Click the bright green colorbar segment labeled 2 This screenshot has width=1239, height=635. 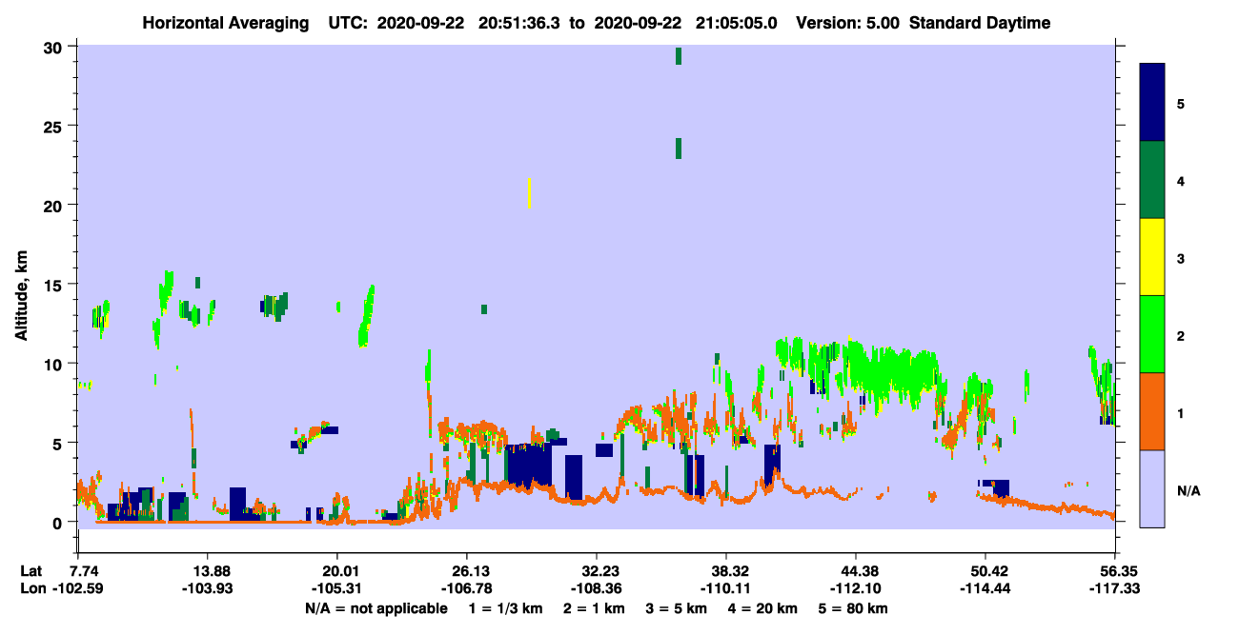click(1152, 333)
